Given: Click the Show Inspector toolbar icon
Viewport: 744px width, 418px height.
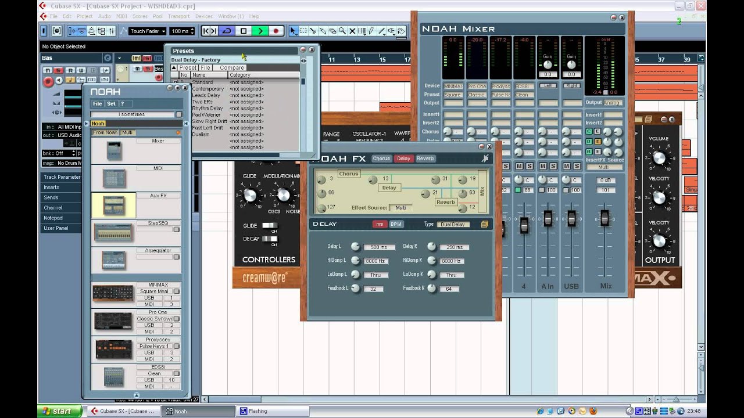Looking at the screenshot, I should (x=73, y=31).
